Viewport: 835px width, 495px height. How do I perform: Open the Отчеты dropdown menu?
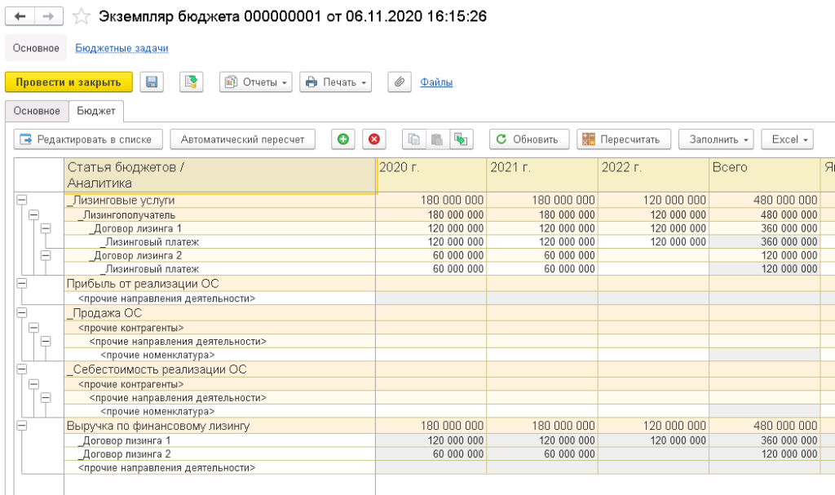click(x=255, y=82)
